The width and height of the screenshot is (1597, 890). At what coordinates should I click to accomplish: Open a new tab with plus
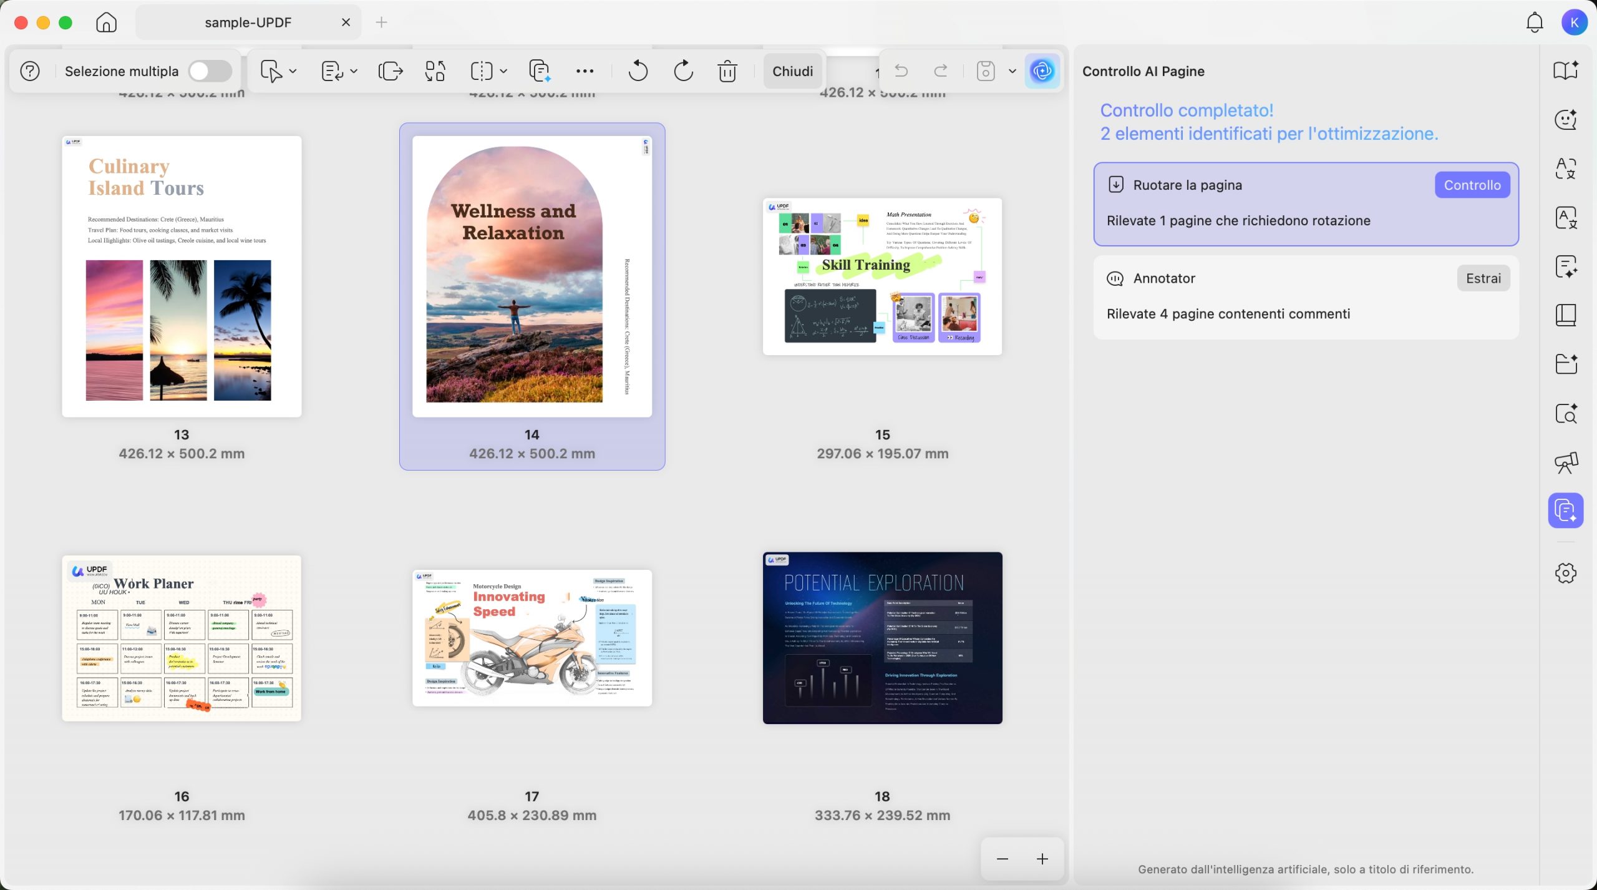(381, 22)
